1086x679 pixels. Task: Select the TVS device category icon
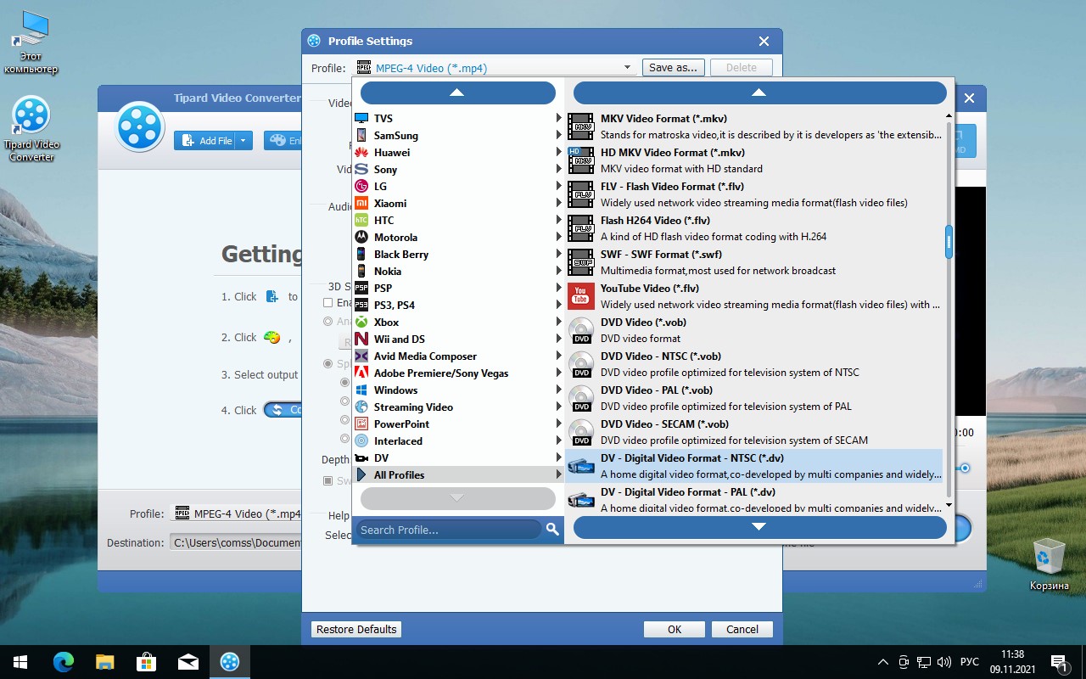click(361, 118)
